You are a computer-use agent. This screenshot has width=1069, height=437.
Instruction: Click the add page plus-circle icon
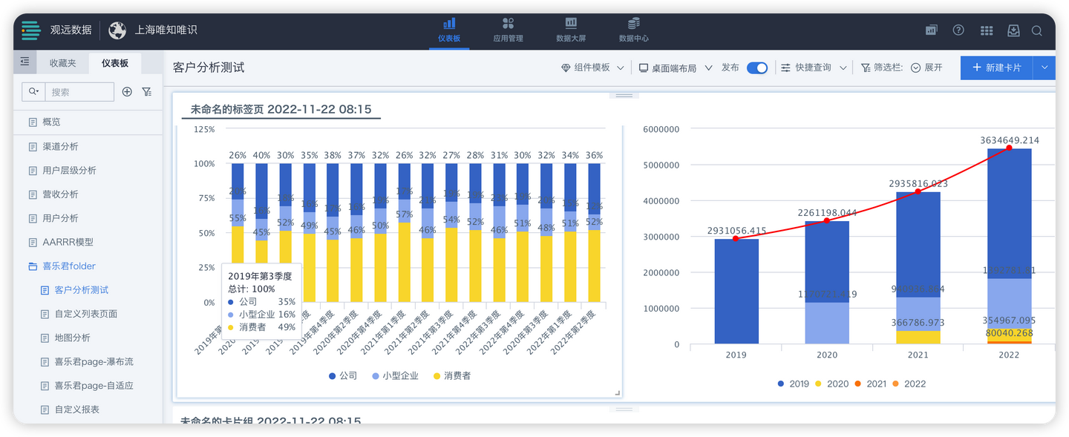(x=127, y=92)
